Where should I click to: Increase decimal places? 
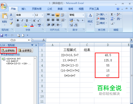[x=71, y=25]
